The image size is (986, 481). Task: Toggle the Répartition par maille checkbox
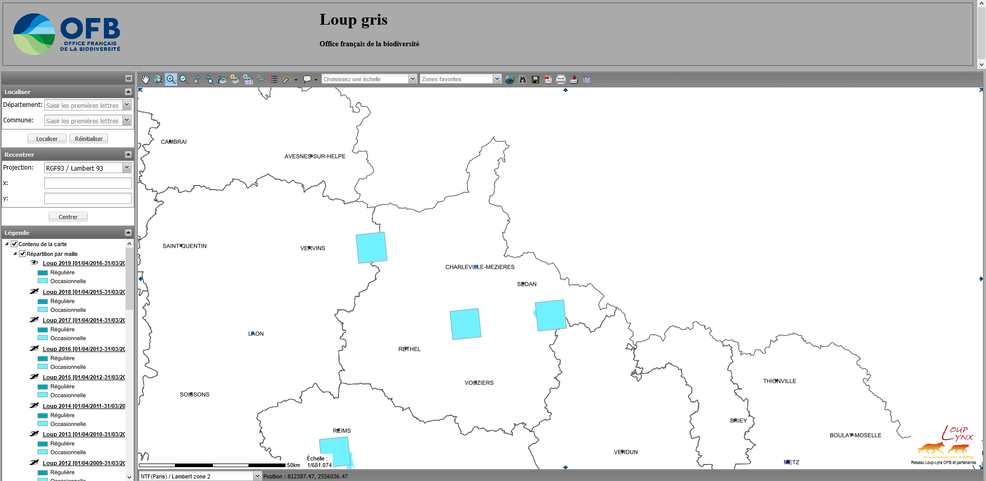[23, 254]
